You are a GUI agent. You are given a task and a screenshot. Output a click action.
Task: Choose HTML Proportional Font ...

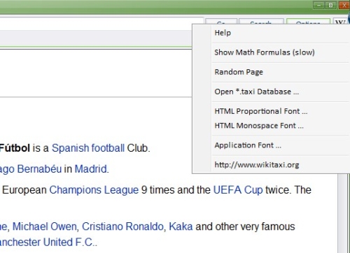click(280, 111)
